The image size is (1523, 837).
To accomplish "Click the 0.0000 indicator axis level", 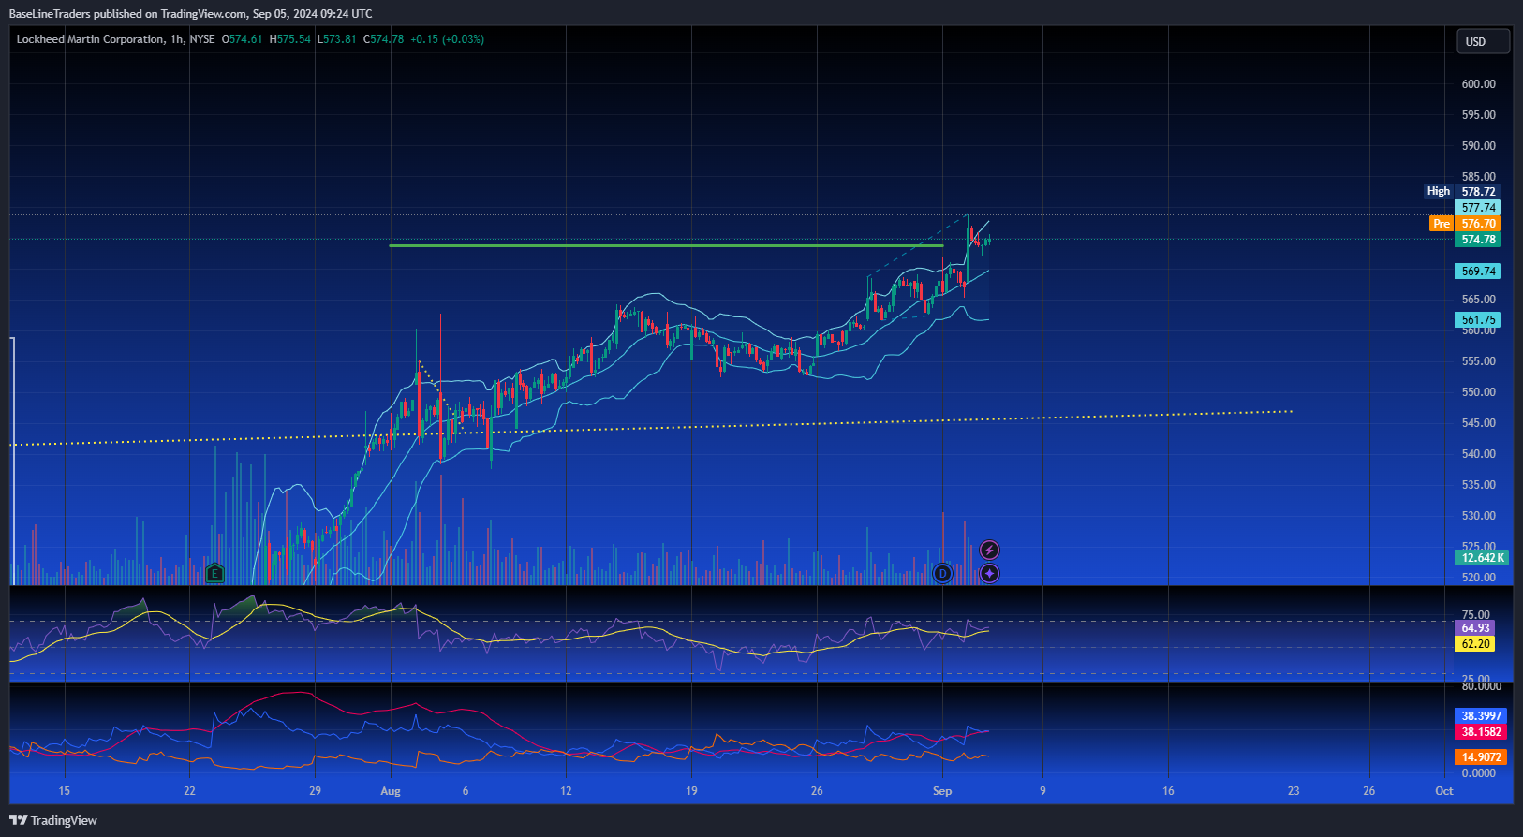I will pyautogui.click(x=1478, y=773).
